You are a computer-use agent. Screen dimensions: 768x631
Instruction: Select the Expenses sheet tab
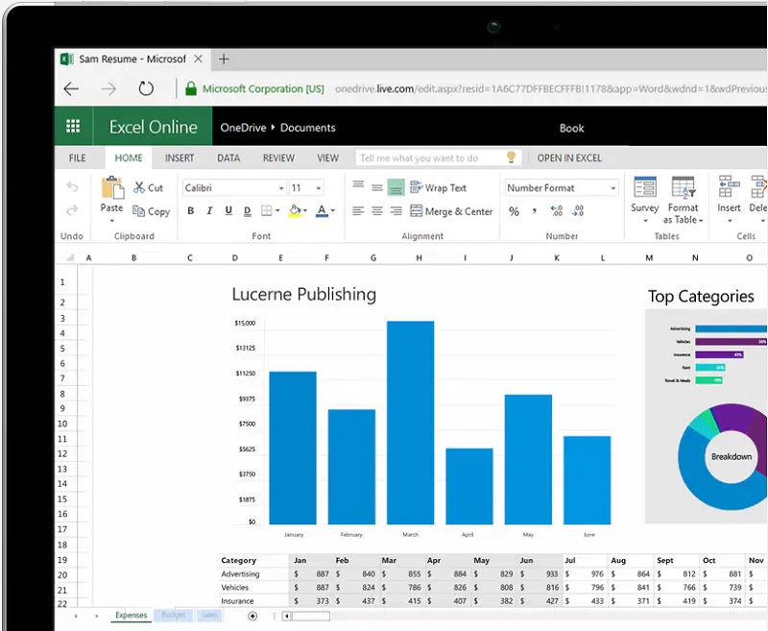(131, 615)
